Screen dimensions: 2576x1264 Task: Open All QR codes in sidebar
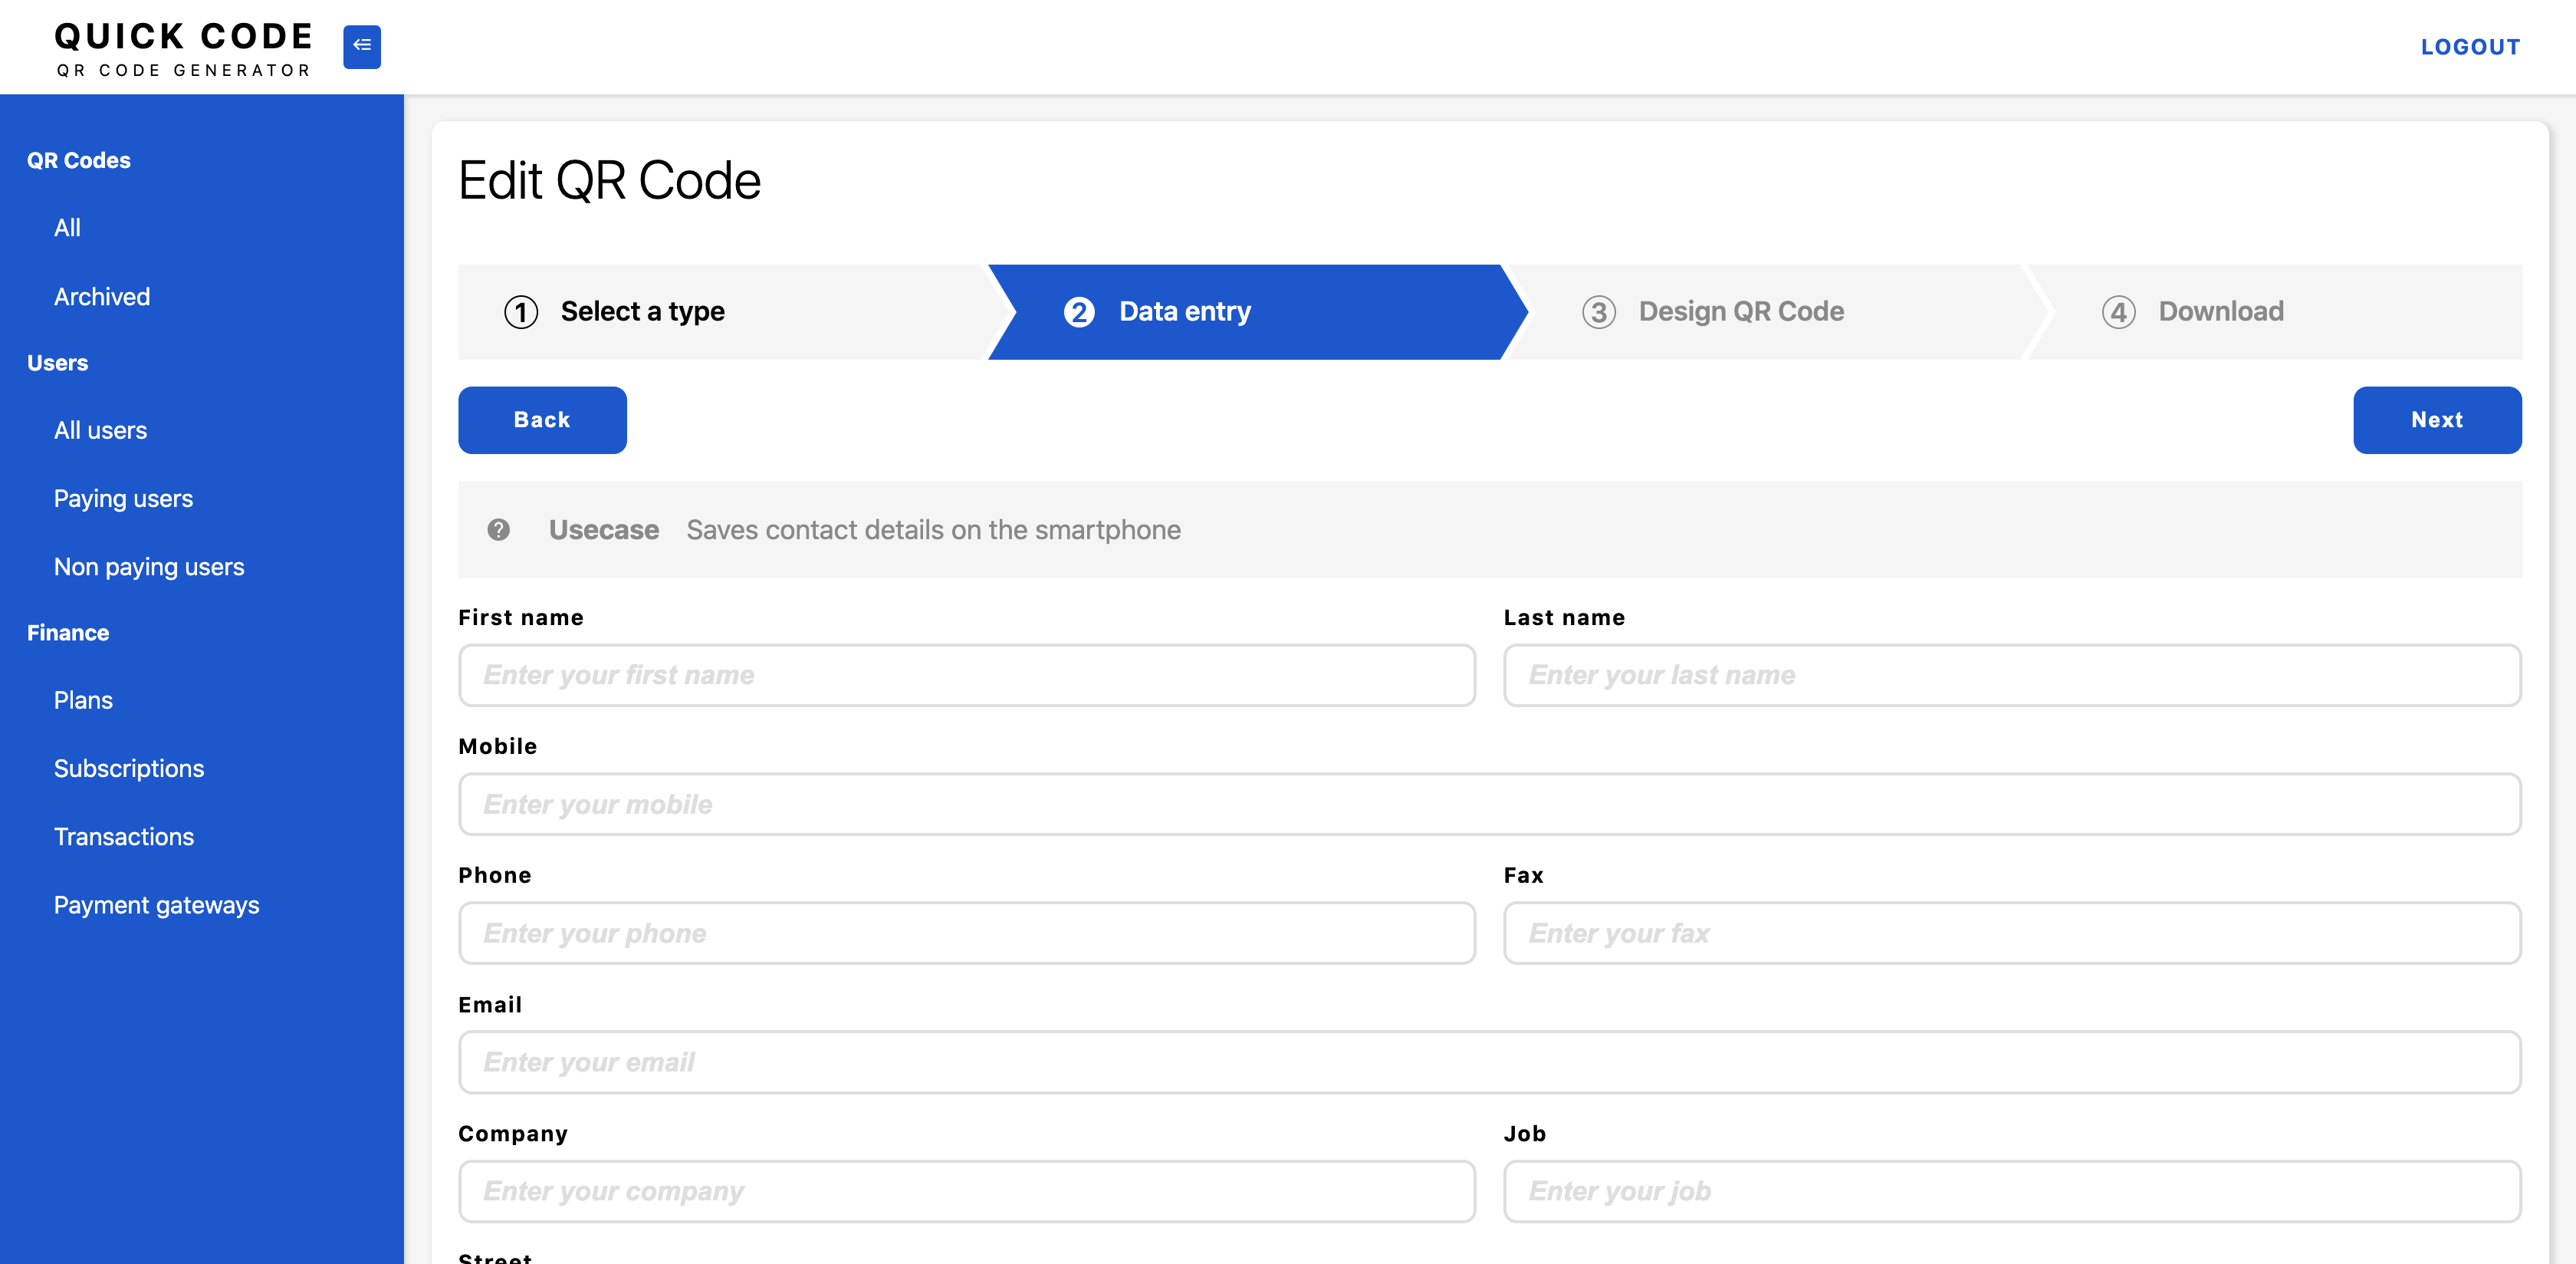[x=67, y=229]
